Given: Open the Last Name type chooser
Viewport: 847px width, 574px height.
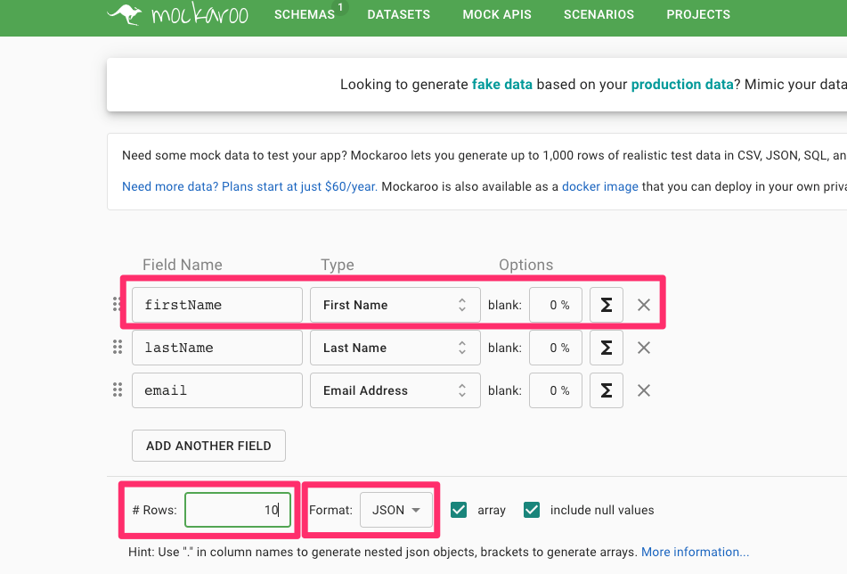Looking at the screenshot, I should pos(395,348).
